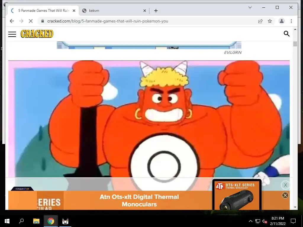Expand the tab search chevron
The image size is (303, 227).
pos(250,7)
